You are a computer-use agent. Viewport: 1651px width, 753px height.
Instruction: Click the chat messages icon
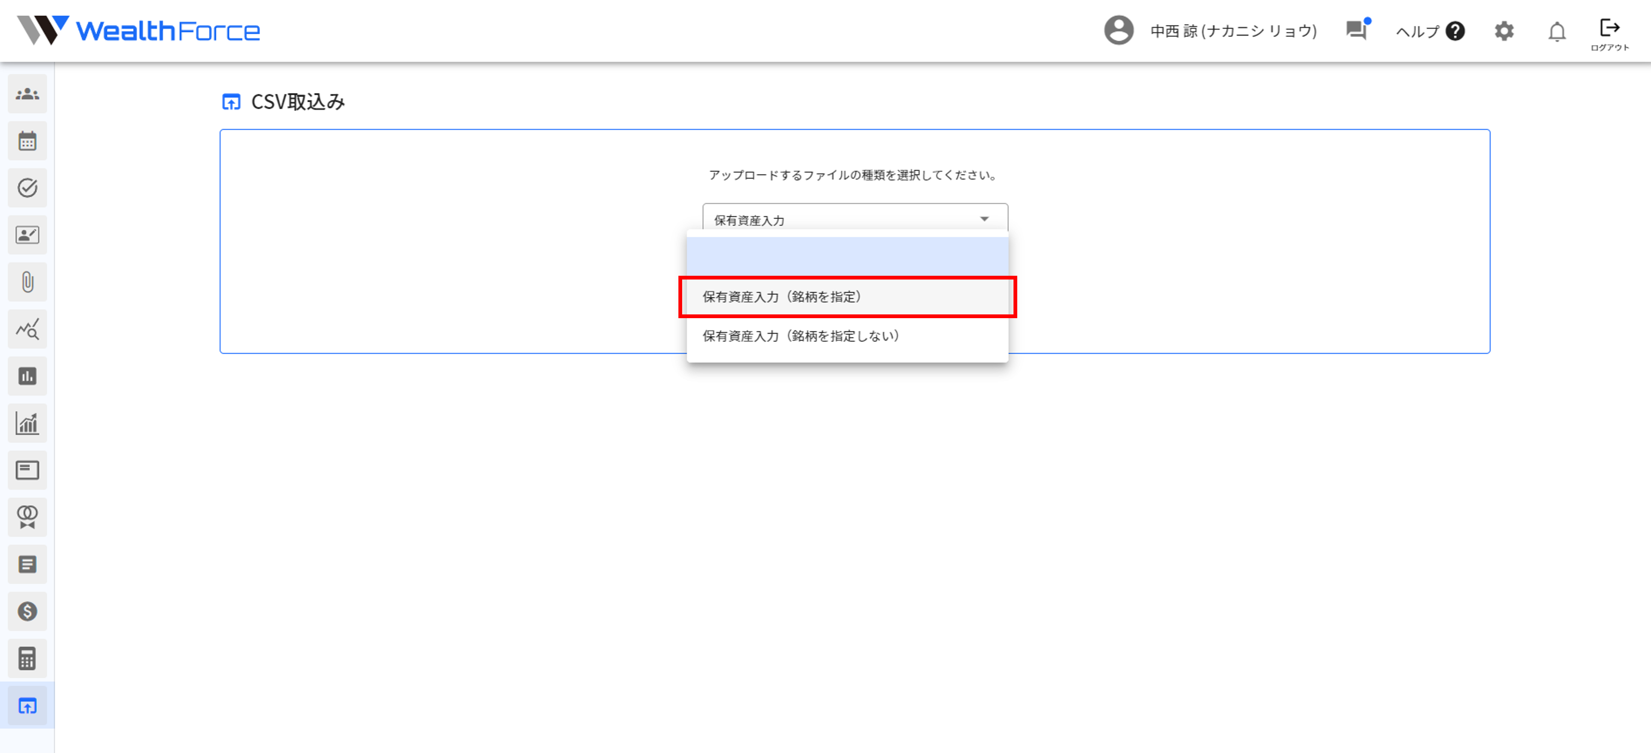tap(1356, 30)
